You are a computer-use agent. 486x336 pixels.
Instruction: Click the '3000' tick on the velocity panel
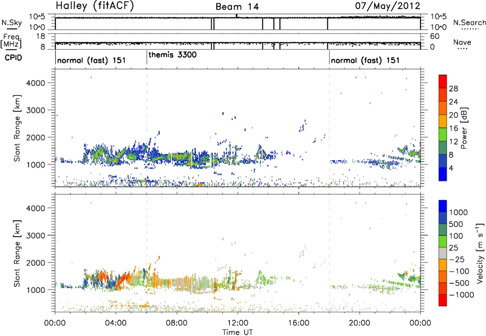coord(36,235)
